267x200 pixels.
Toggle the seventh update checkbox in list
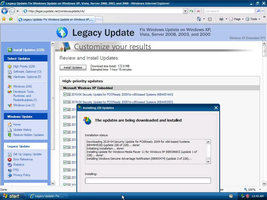coord(65,140)
